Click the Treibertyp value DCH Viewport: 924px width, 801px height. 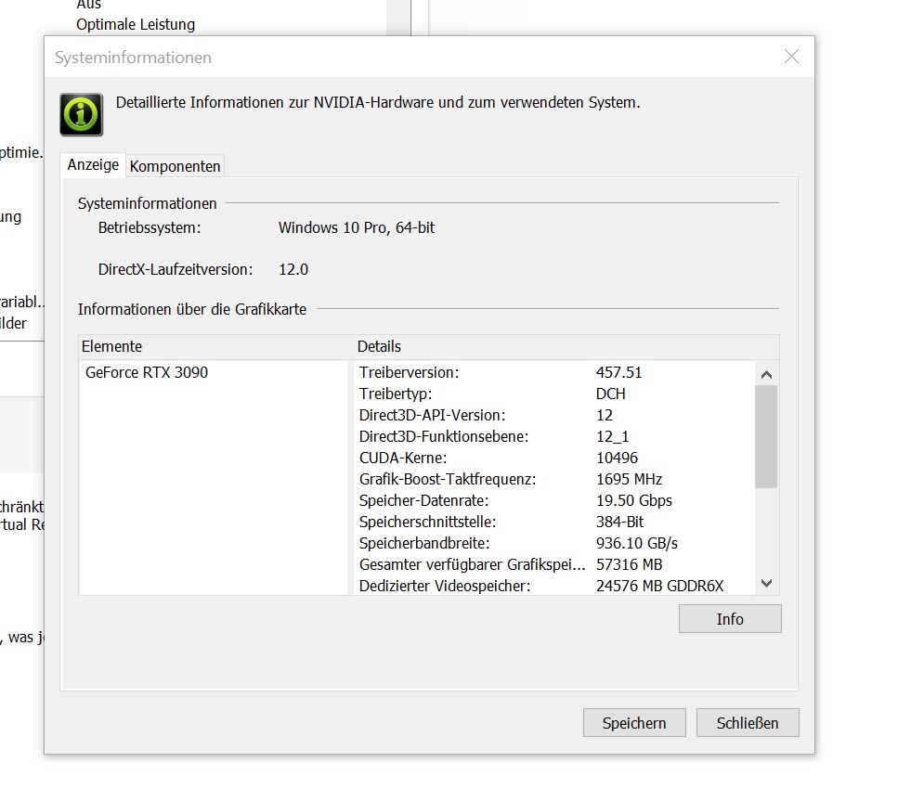click(x=610, y=394)
